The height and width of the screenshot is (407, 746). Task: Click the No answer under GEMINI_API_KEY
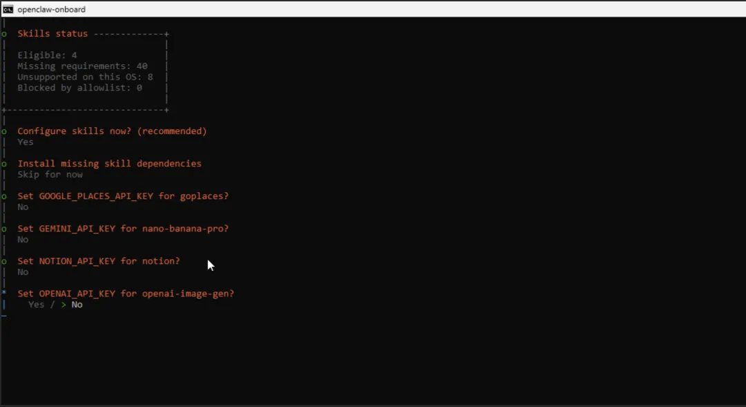pos(23,240)
